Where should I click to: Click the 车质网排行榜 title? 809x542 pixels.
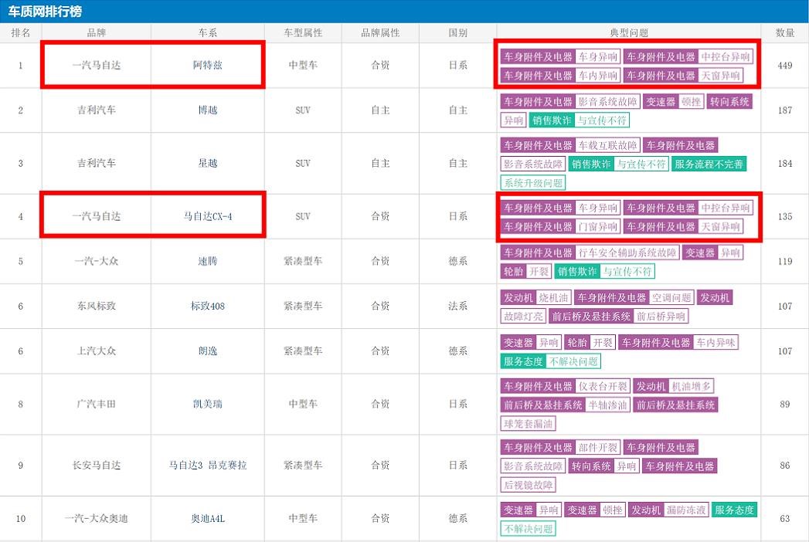(44, 11)
